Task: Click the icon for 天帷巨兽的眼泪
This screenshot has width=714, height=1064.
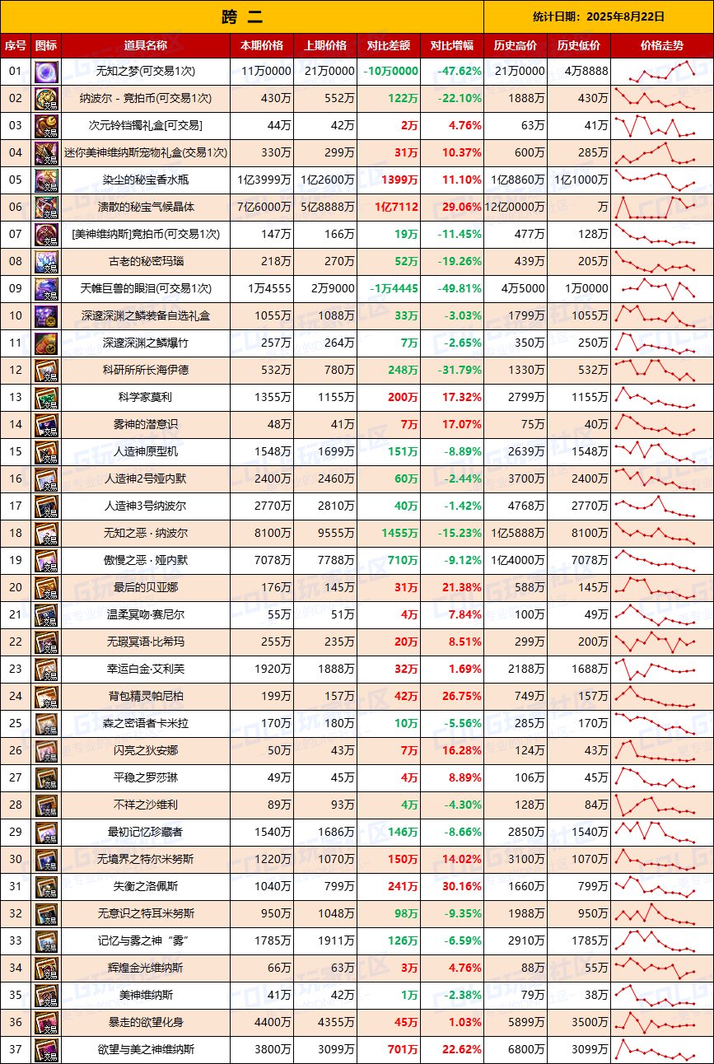Action: click(46, 289)
